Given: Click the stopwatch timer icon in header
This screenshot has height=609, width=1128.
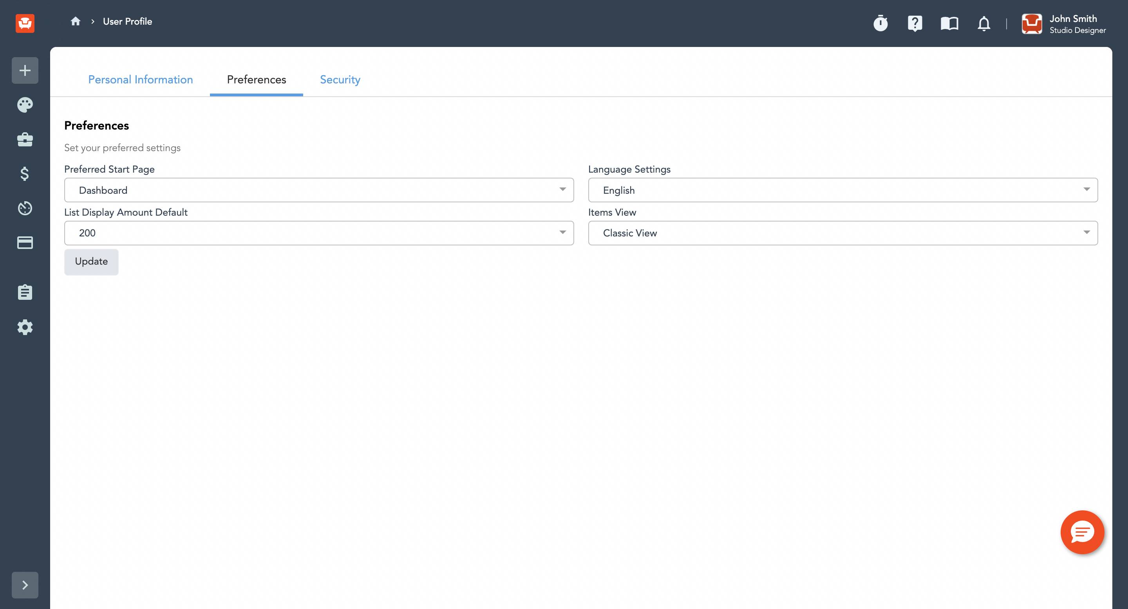Looking at the screenshot, I should pyautogui.click(x=880, y=23).
